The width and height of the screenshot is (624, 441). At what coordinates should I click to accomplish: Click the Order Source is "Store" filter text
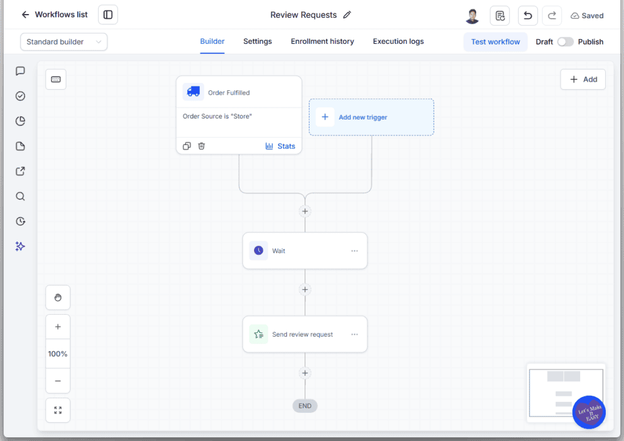[218, 117]
